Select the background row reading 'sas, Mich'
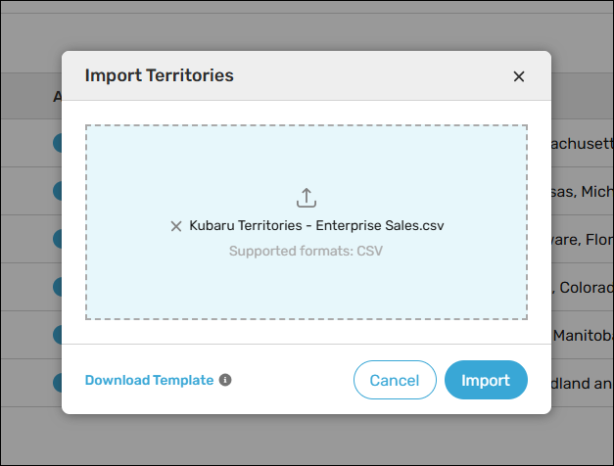 pos(582,191)
